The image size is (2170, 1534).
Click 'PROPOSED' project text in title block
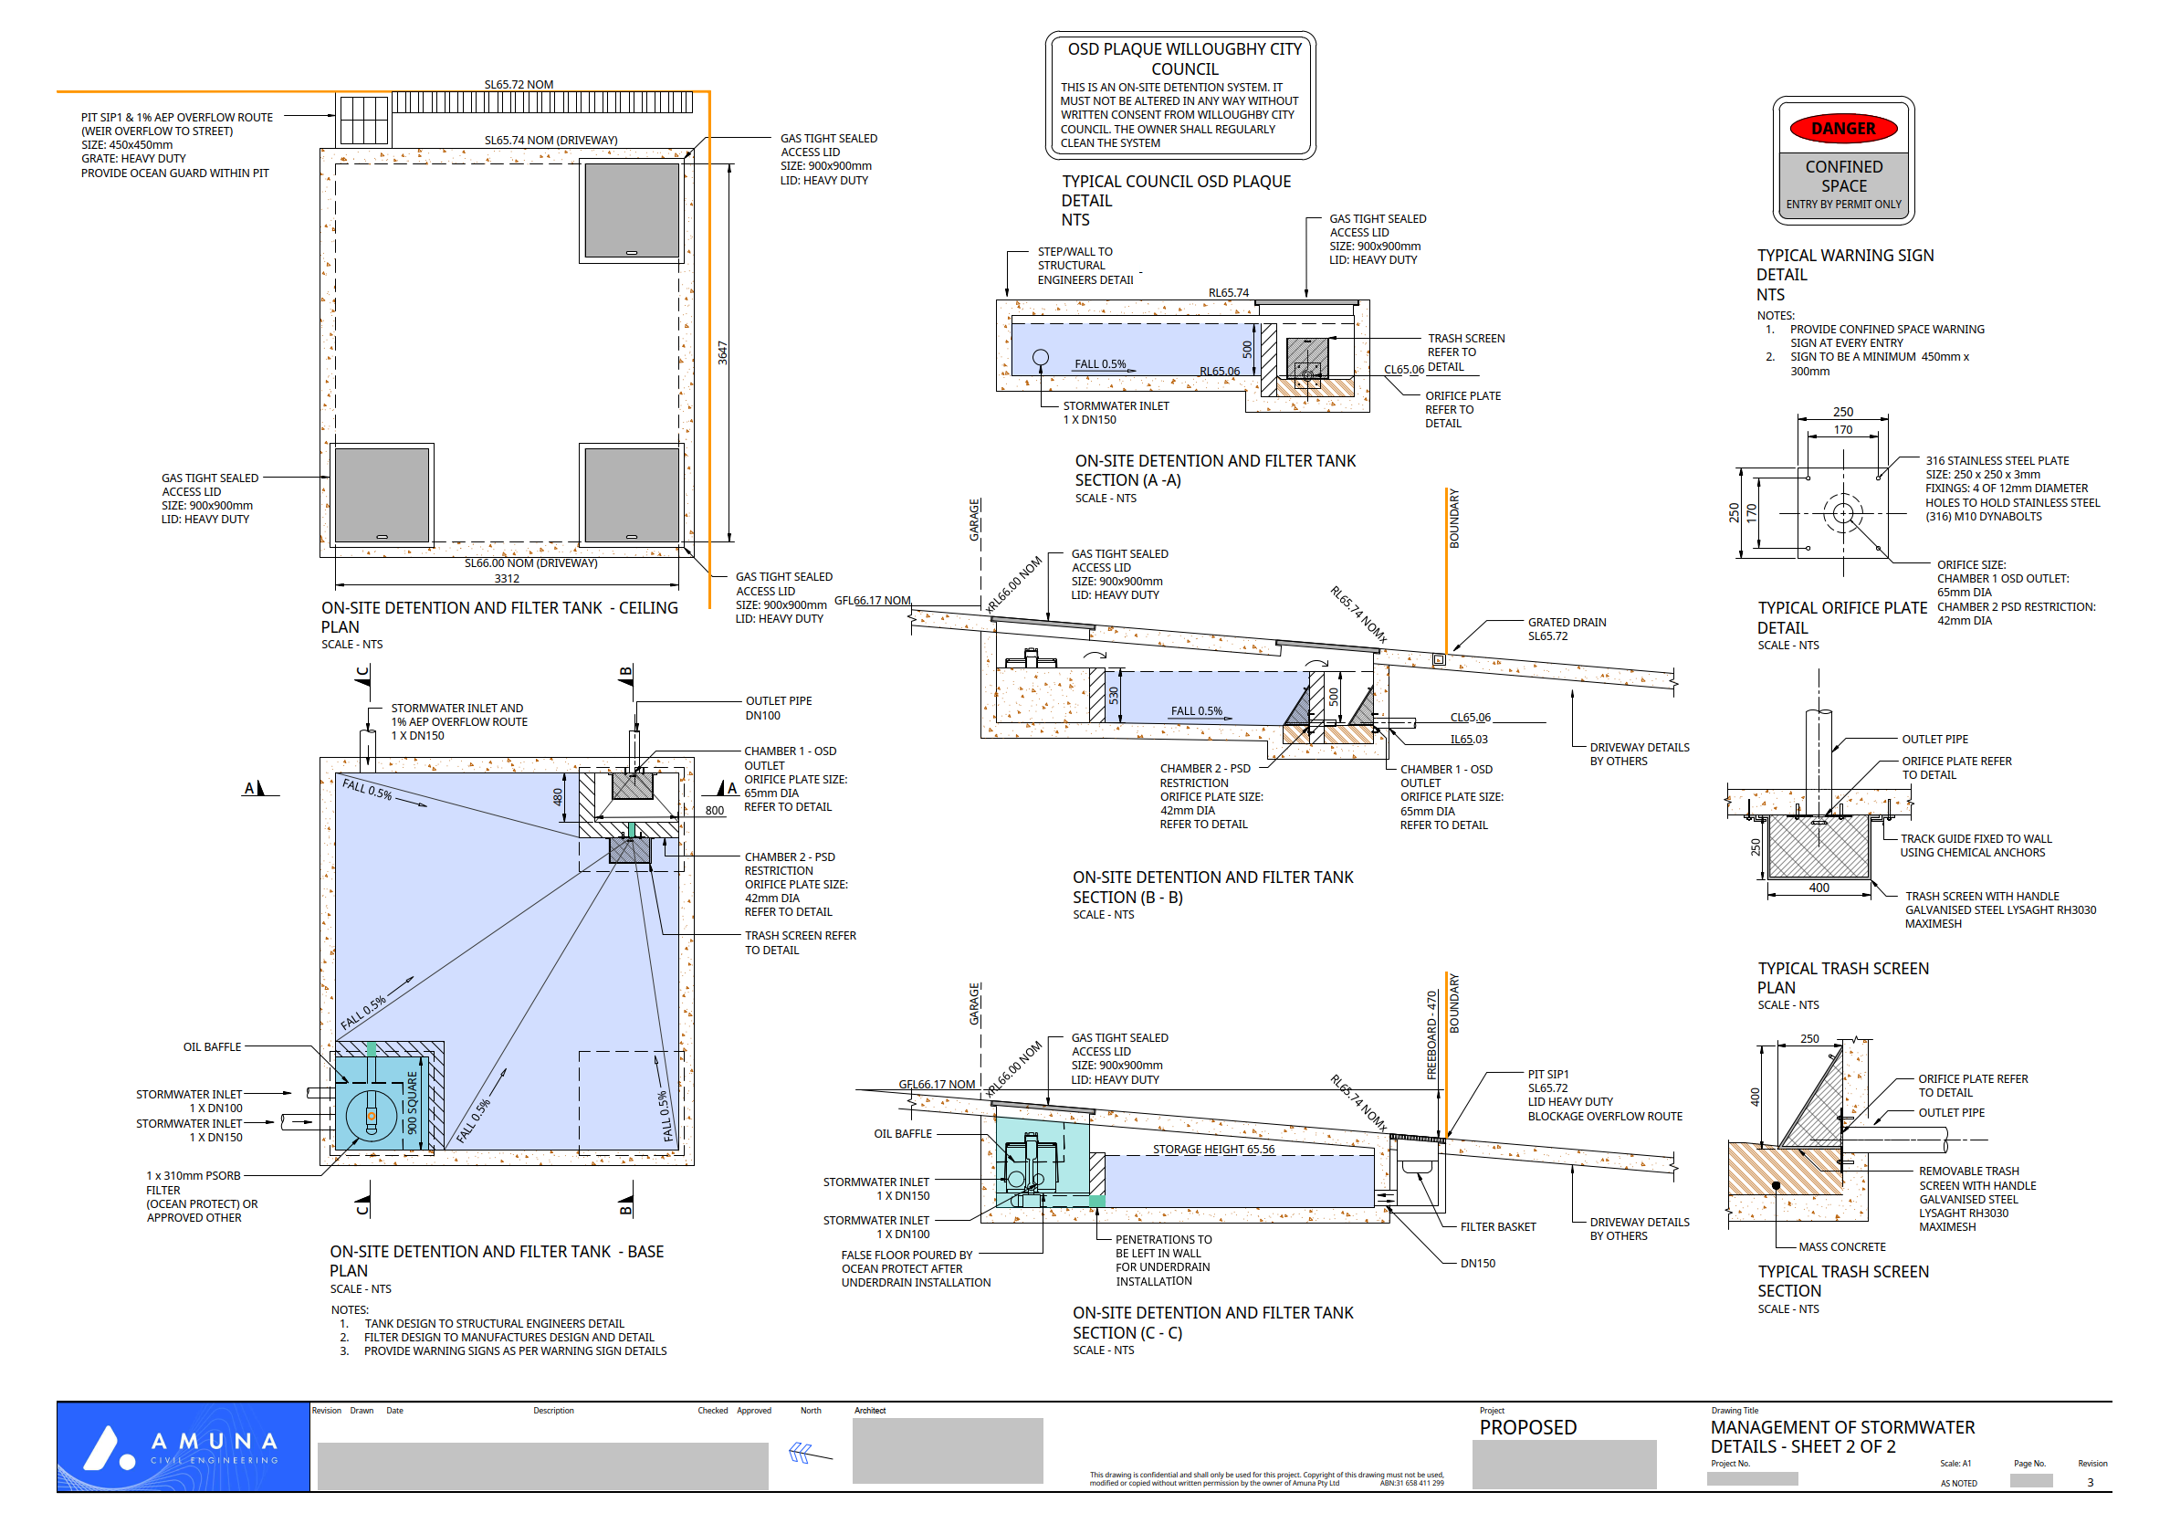1527,1427
